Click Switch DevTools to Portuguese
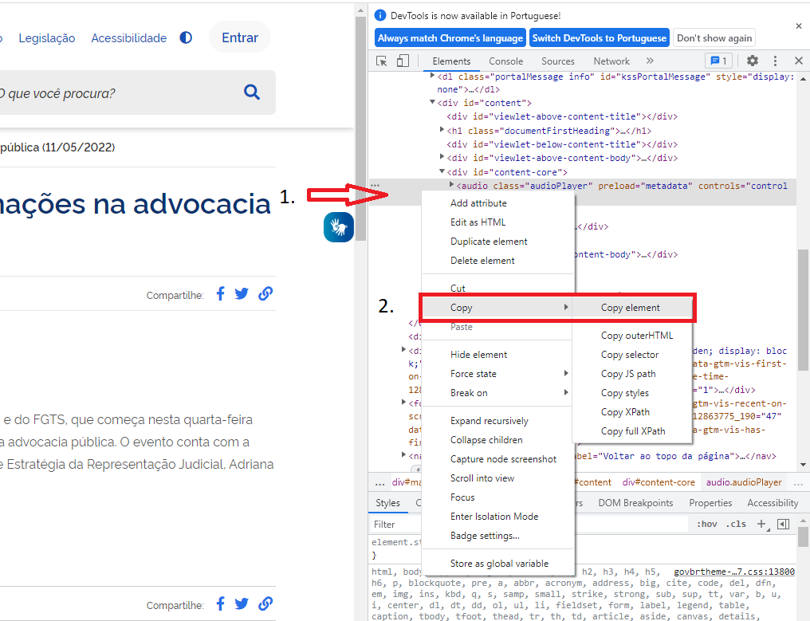Viewport: 810px width, 621px height. pyautogui.click(x=599, y=37)
